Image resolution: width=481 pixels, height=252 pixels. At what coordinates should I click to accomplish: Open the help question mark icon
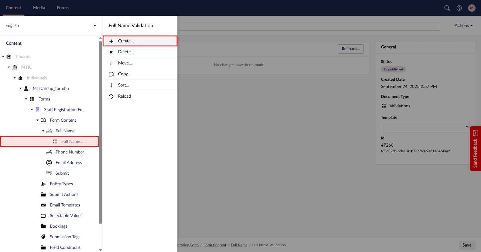pyautogui.click(x=459, y=8)
